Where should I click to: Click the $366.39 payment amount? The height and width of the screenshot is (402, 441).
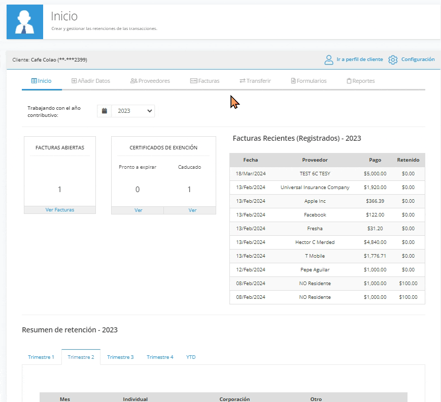[375, 201]
